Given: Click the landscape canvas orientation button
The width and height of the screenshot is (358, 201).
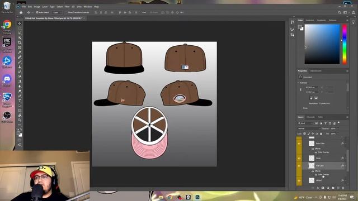Looking at the screenshot, I should (x=316, y=98).
